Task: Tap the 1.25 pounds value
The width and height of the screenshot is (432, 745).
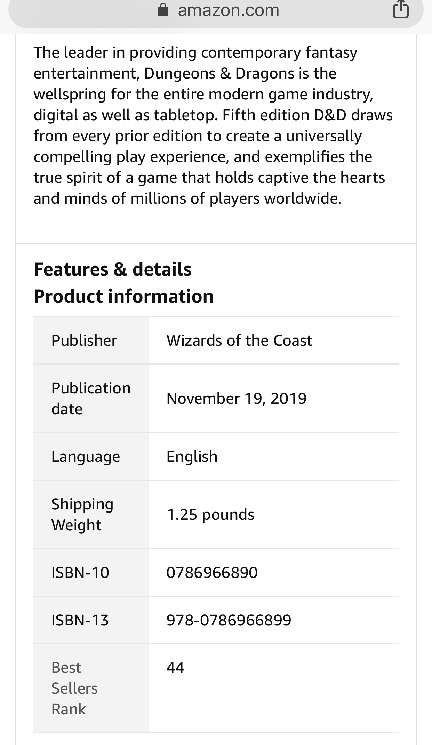Action: pos(210,515)
